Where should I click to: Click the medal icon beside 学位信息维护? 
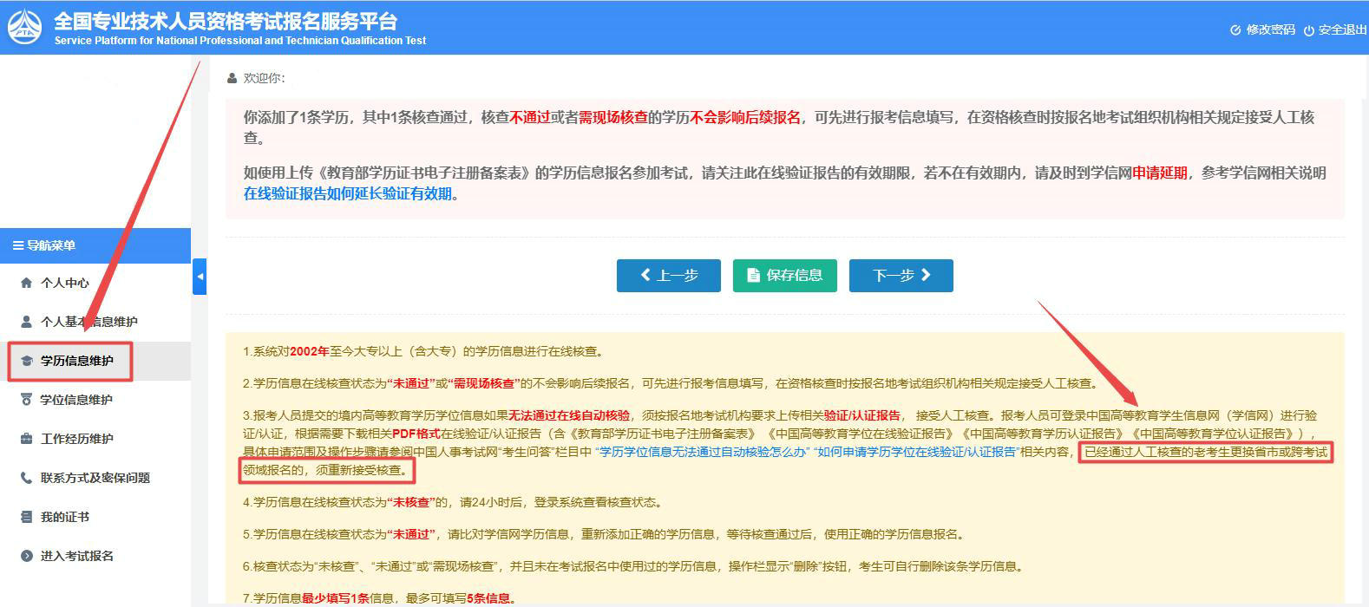26,400
